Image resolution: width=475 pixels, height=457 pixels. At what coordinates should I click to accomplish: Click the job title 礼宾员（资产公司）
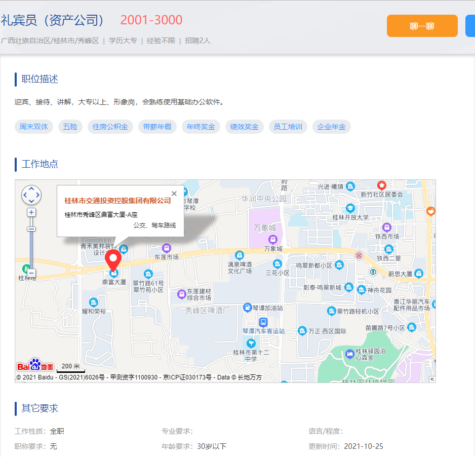pos(52,20)
